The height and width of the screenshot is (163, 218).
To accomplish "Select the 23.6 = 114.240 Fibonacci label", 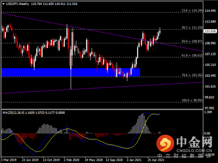I will click(x=192, y=10).
